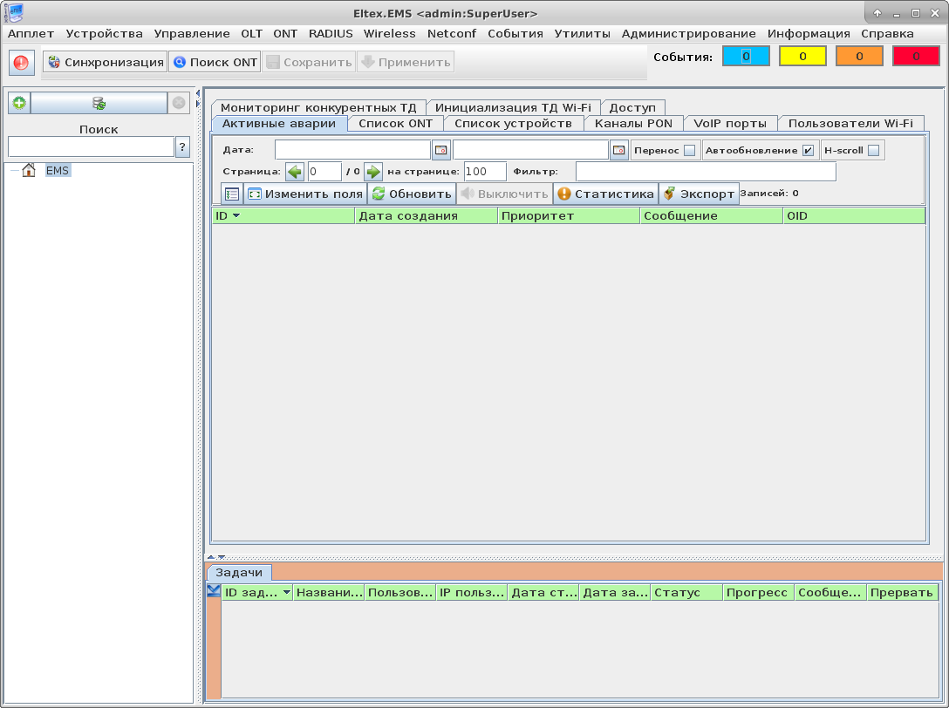Click the Обновить refresh button
Screen dimensions: 949x708
coord(412,194)
